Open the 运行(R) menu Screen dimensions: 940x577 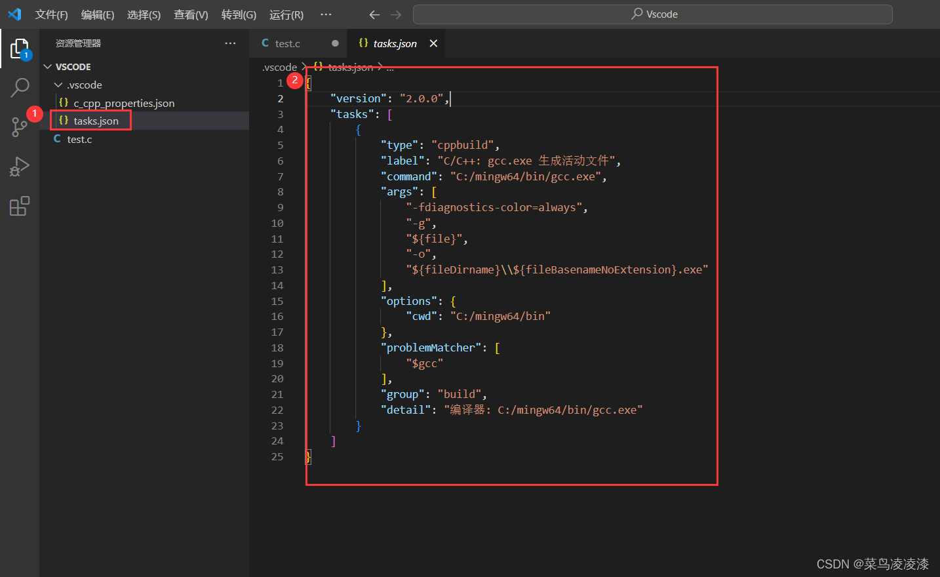coord(286,14)
